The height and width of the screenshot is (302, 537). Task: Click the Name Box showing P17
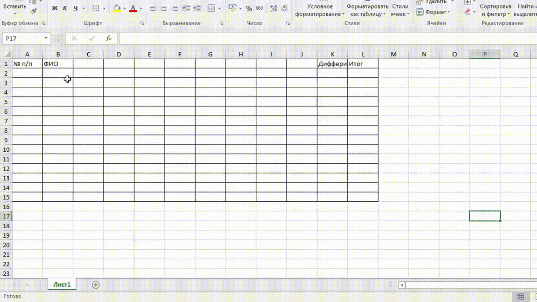[x=23, y=38]
